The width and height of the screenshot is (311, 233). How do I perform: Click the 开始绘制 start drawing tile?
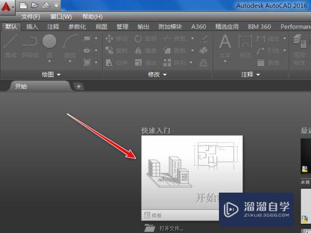(192, 173)
